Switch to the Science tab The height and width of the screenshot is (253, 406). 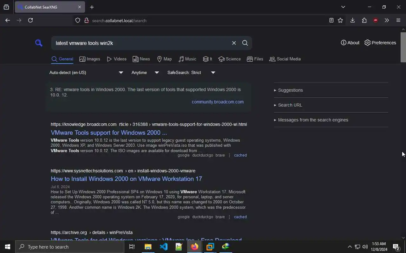coord(229,59)
